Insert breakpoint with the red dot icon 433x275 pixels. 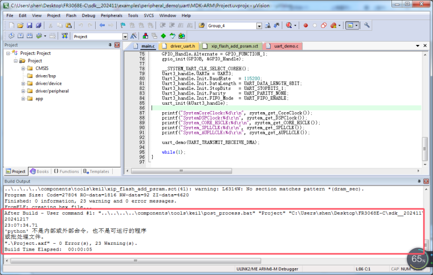point(305,26)
